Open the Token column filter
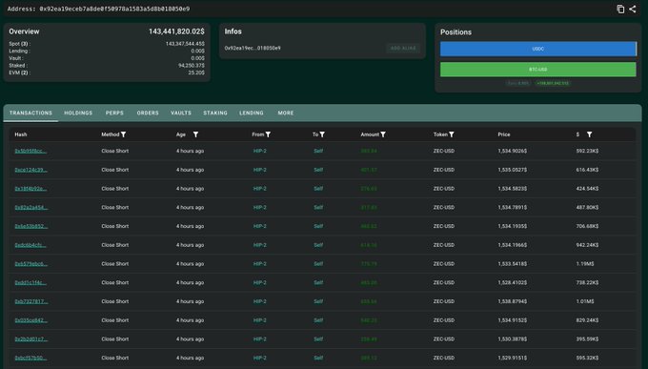This screenshot has width=648, height=369. point(452,134)
